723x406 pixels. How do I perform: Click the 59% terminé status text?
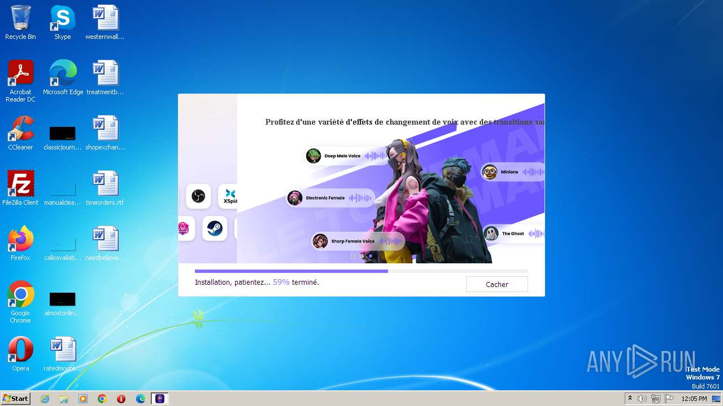pyautogui.click(x=296, y=282)
